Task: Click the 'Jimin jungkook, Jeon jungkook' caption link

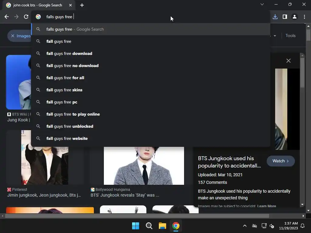Action: pos(44,195)
